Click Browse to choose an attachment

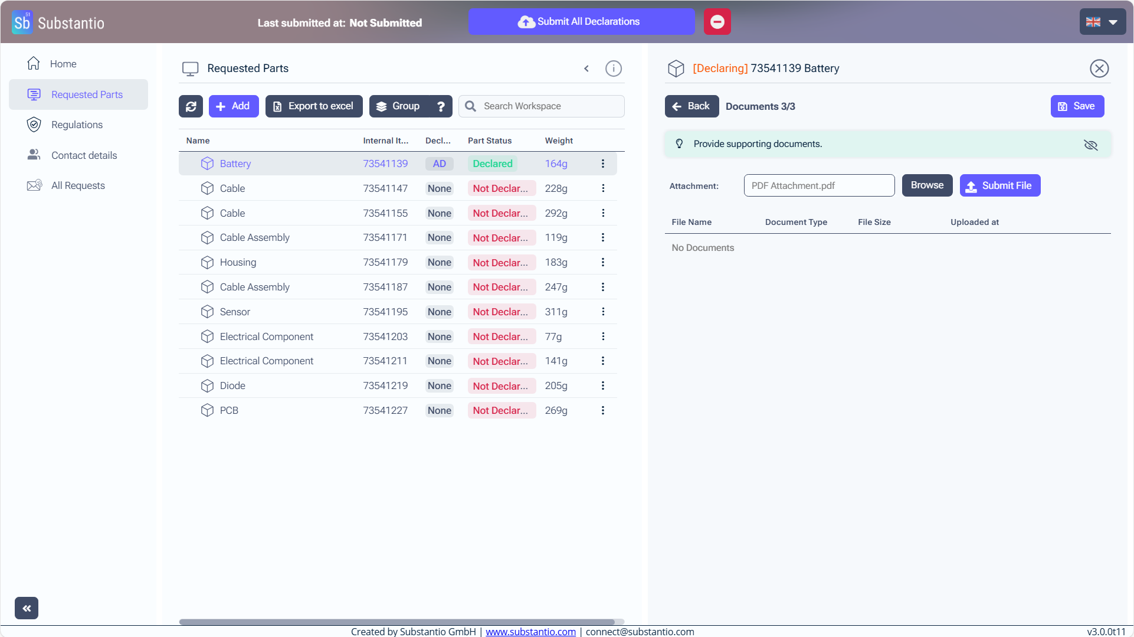click(x=926, y=185)
